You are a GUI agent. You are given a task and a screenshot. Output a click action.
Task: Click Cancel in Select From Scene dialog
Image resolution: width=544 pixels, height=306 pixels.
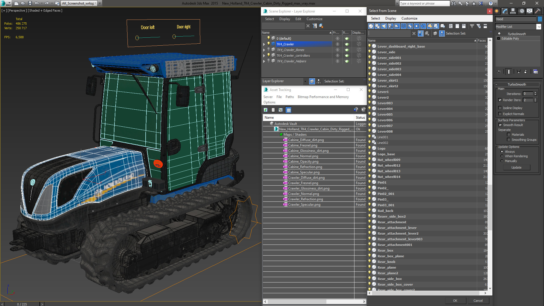pos(478,301)
